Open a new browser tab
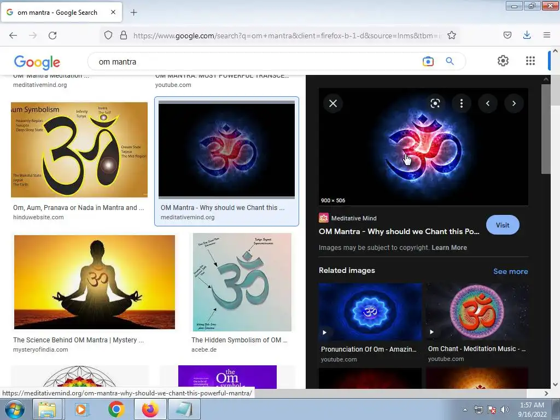The height and width of the screenshot is (420, 560). click(x=133, y=13)
